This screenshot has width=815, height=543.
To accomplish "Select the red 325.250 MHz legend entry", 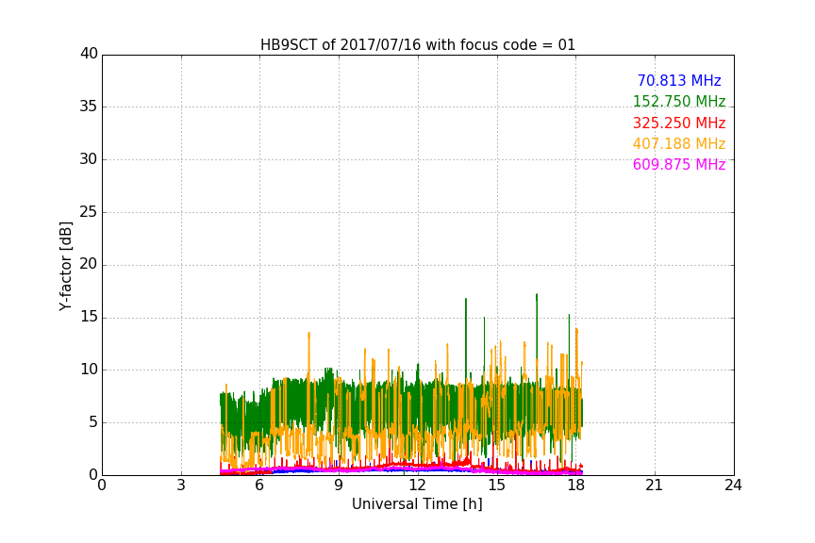I will pos(679,123).
